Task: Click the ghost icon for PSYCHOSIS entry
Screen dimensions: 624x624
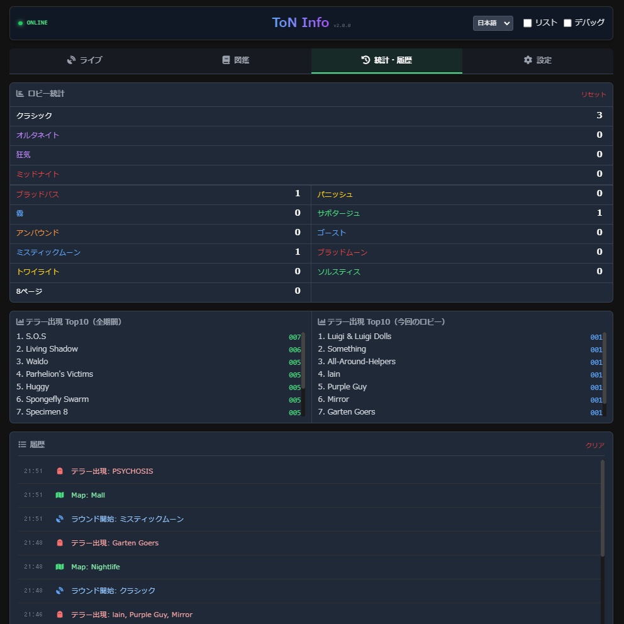Action: [x=60, y=471]
